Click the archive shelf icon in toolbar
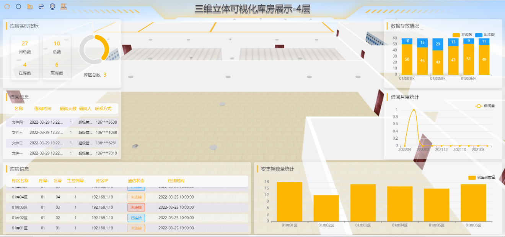 (x=64, y=6)
